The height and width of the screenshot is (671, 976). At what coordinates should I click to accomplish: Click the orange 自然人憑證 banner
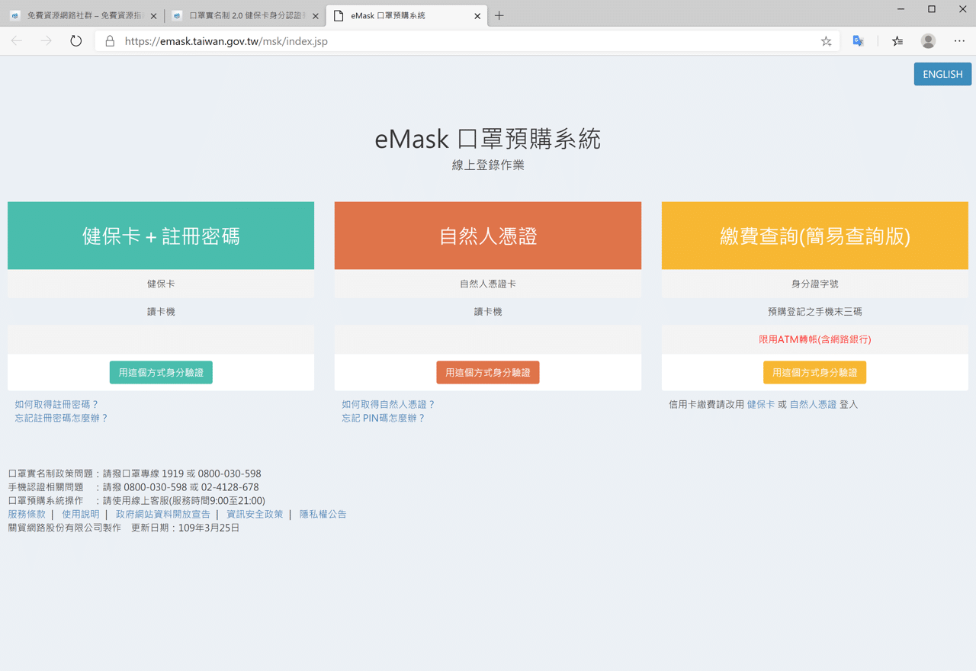coord(488,236)
